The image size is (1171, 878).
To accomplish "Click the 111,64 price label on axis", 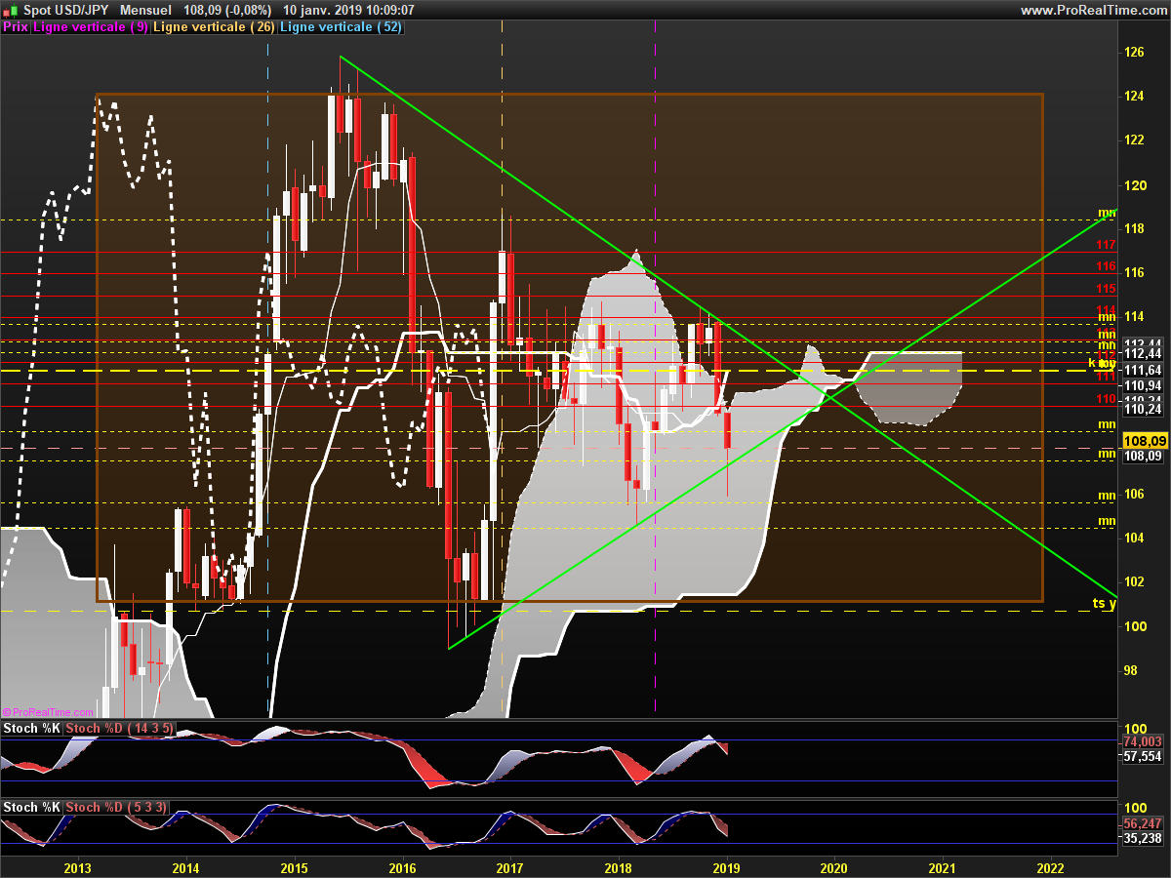I will [1143, 370].
